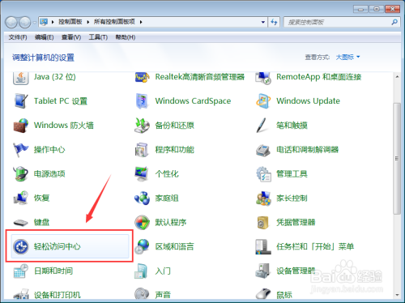The image size is (405, 303).
Task: Click the Tablet PC 设置 icon
Action: (21, 101)
